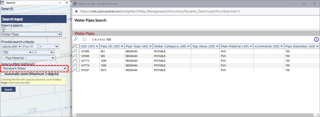Viewport: 320px width, 117px height.
Task: Open the Water Pipes search dropdown
Action: (31, 34)
